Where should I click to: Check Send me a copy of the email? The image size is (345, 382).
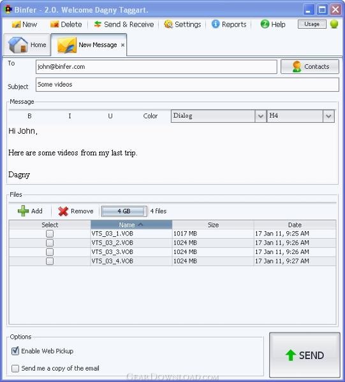tap(15, 368)
